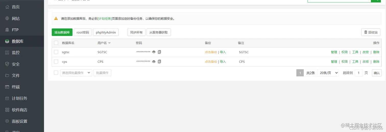Click the green 添加数据库 button
386x132 pixels.
coord(62,32)
